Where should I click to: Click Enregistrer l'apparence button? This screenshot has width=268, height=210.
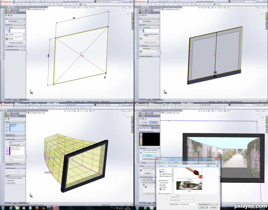click(149, 159)
